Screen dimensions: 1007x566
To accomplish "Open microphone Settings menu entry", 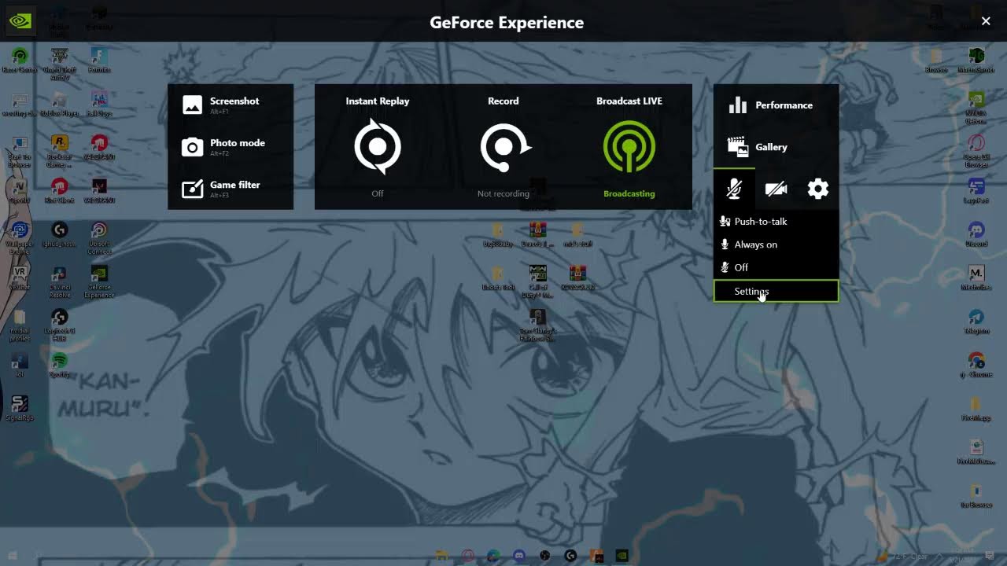I will pyautogui.click(x=776, y=291).
